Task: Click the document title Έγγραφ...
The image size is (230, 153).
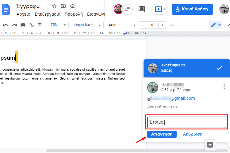Action: pyautogui.click(x=29, y=6)
